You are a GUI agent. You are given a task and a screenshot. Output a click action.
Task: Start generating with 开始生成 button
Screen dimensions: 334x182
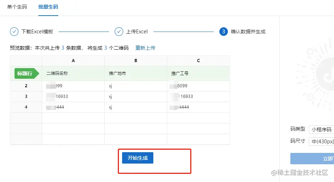click(x=138, y=158)
